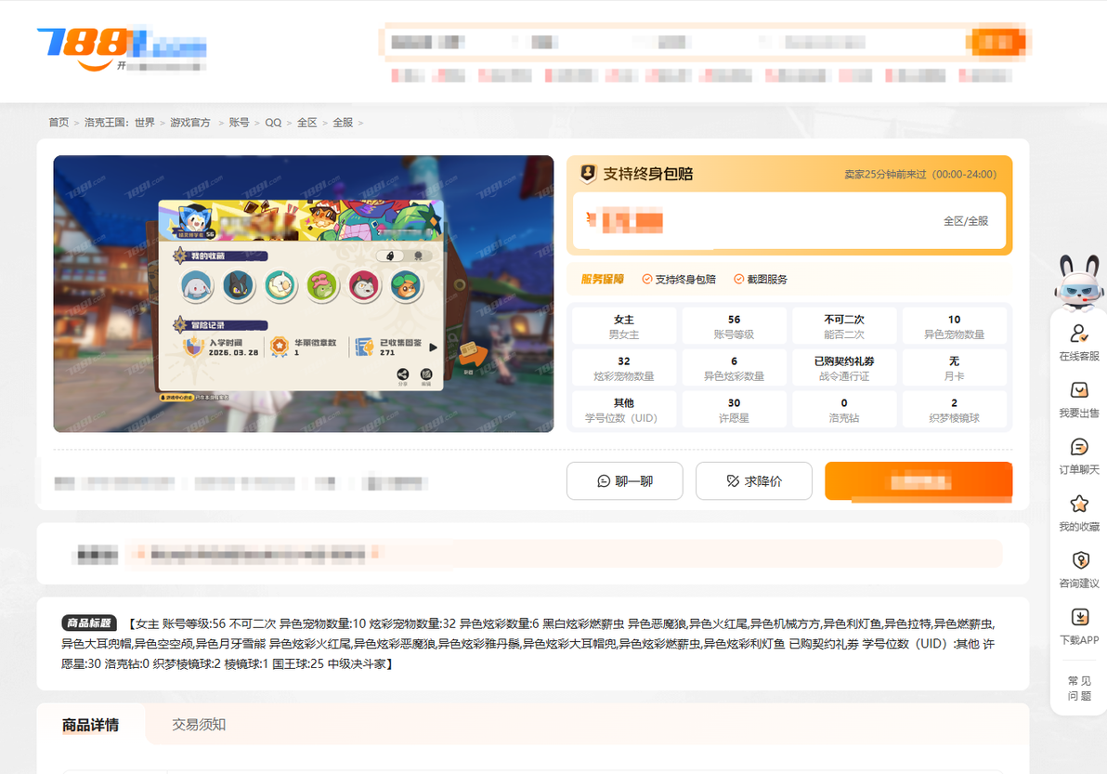The height and width of the screenshot is (774, 1107).
Task: Click the orange search button
Action: click(x=999, y=43)
